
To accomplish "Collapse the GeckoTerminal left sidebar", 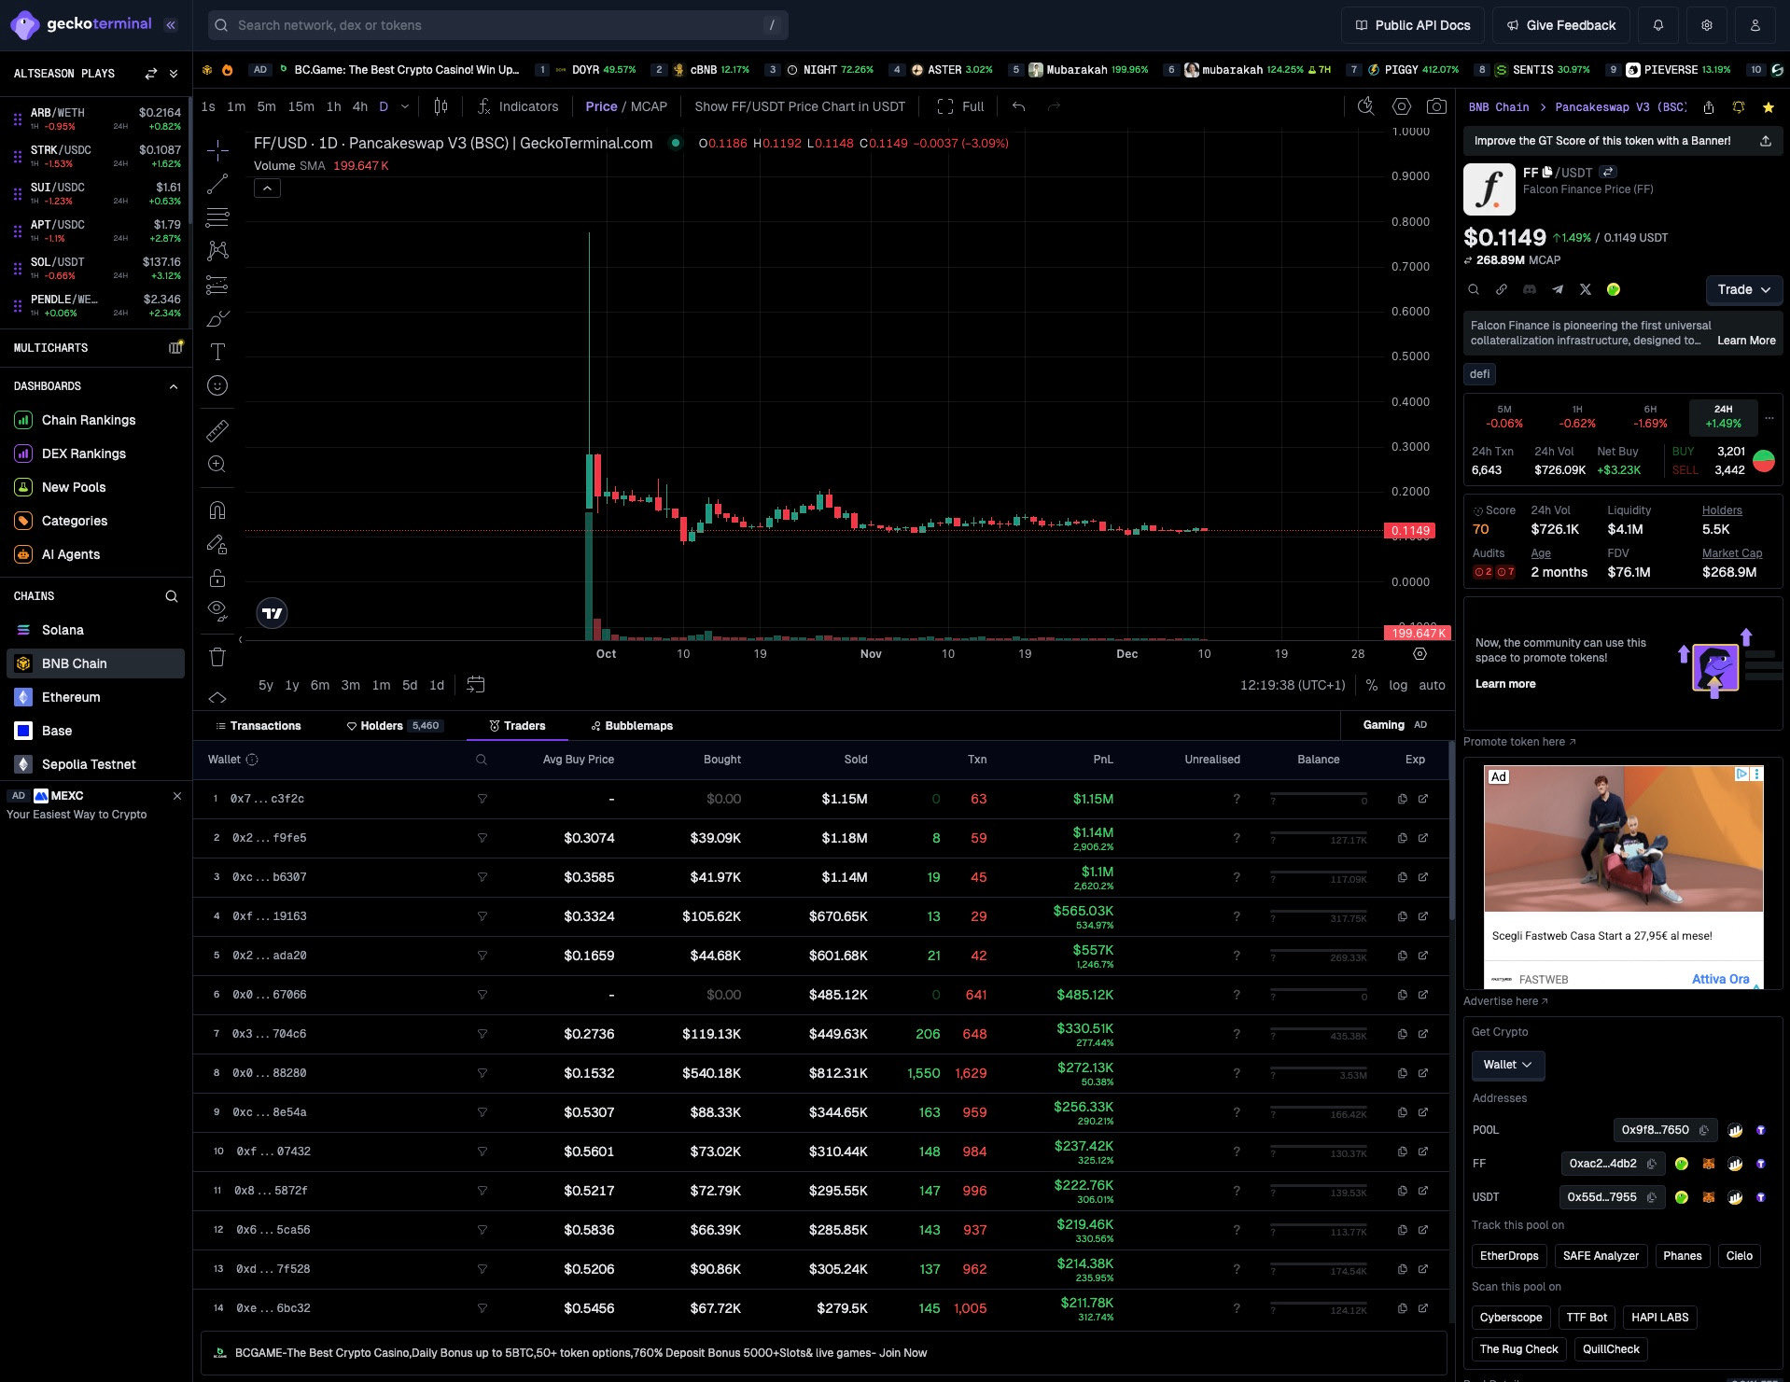I will point(171,25).
